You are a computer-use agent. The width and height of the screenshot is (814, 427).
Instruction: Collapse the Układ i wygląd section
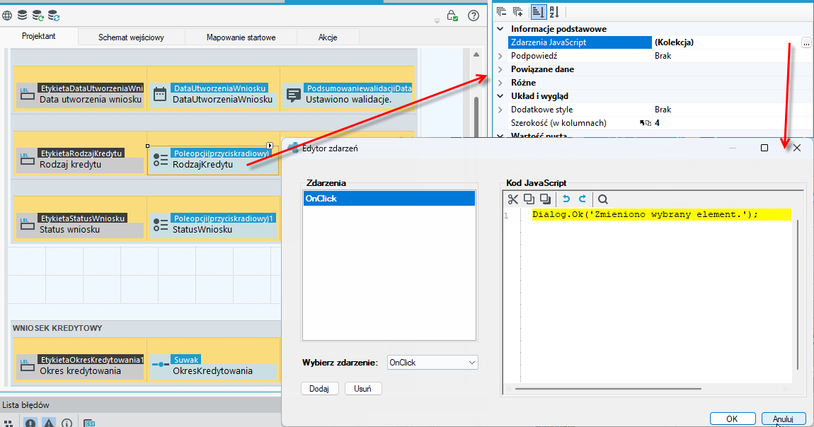500,96
